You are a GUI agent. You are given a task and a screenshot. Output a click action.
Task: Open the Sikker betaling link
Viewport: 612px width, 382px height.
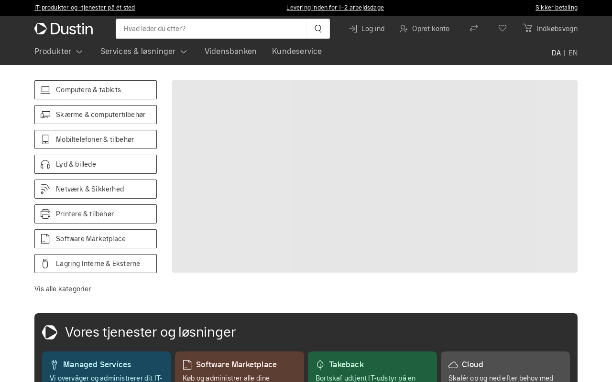[557, 8]
